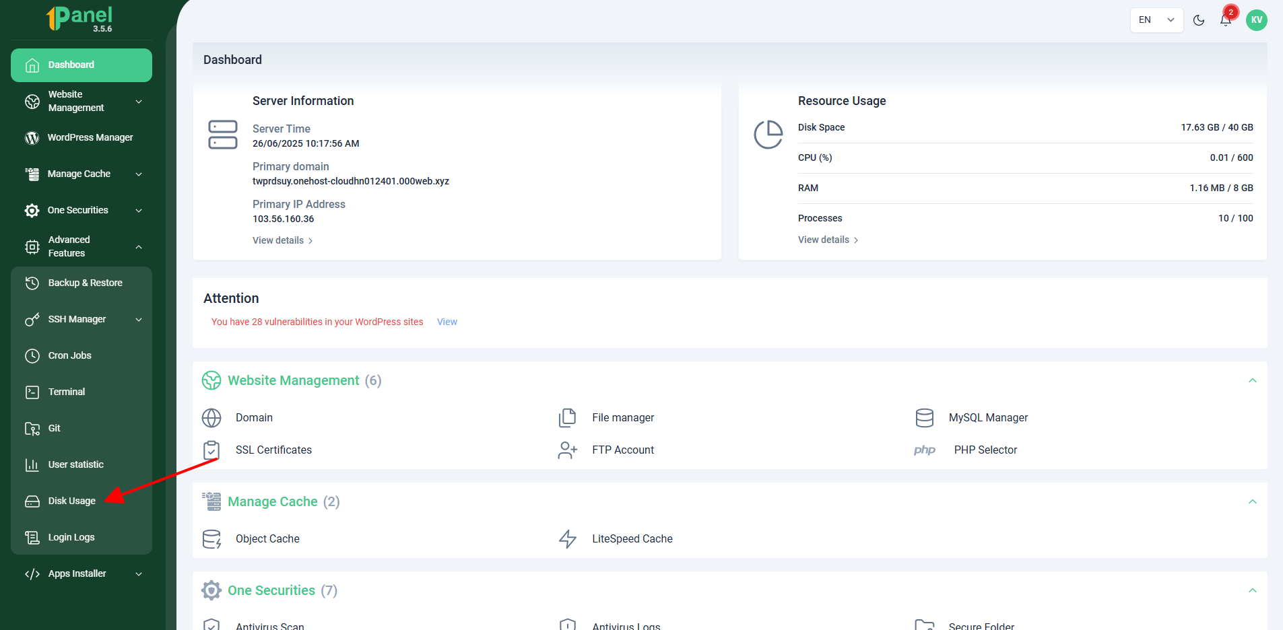1283x630 pixels.
Task: Expand One Securities sidebar chevron
Action: [x=139, y=211]
